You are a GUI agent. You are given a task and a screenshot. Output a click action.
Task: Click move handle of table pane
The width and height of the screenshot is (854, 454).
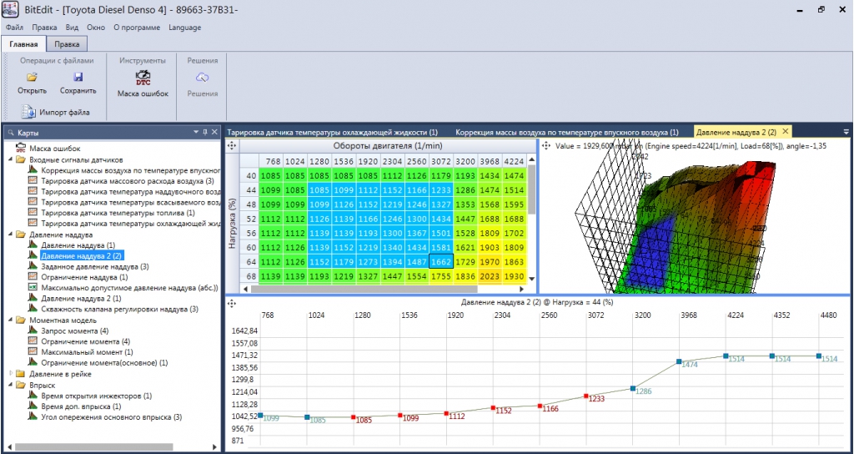click(232, 145)
